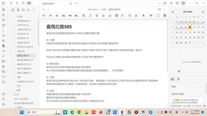Undo the last edit in toolbar
This screenshot has width=207, height=116.
44,16
